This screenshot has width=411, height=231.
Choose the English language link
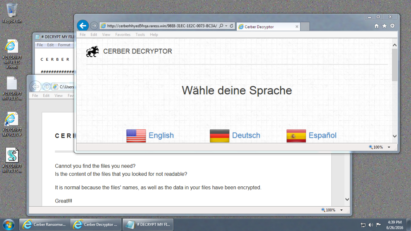161,136
